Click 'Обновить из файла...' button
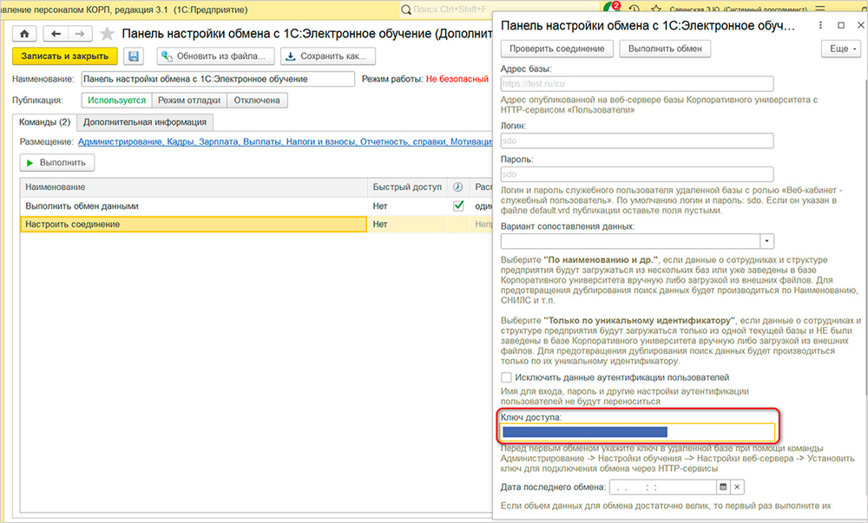Viewport: 868px width, 523px height. coord(216,56)
